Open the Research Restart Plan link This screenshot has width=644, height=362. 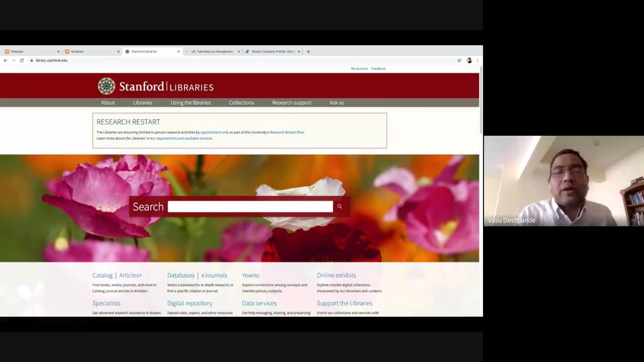(x=287, y=132)
